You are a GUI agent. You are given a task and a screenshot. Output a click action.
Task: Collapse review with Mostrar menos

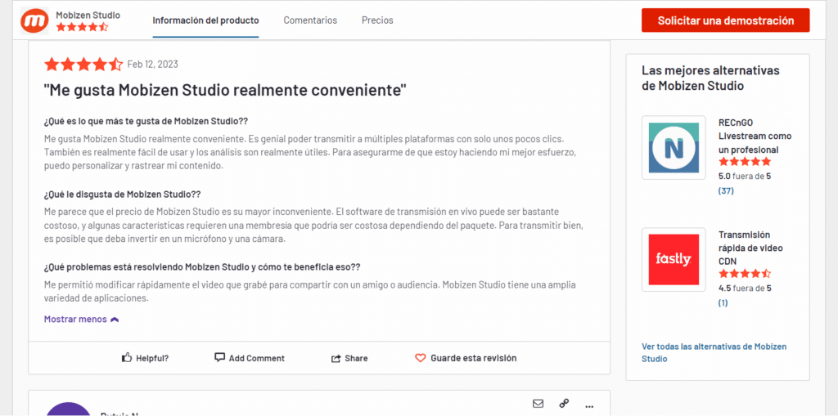pyautogui.click(x=81, y=320)
